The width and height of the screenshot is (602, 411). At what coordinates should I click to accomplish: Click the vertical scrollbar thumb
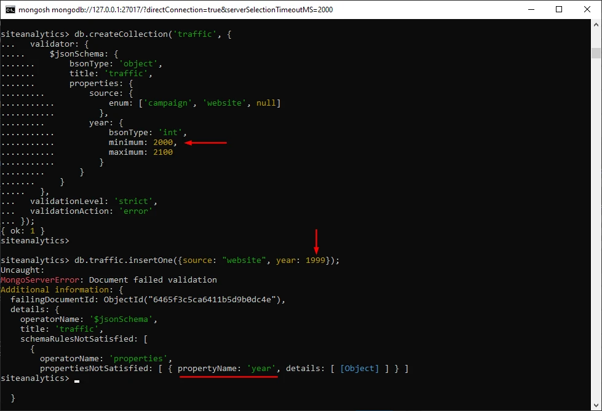(596, 53)
